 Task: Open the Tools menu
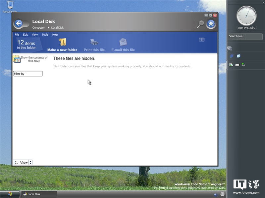click(x=45, y=35)
